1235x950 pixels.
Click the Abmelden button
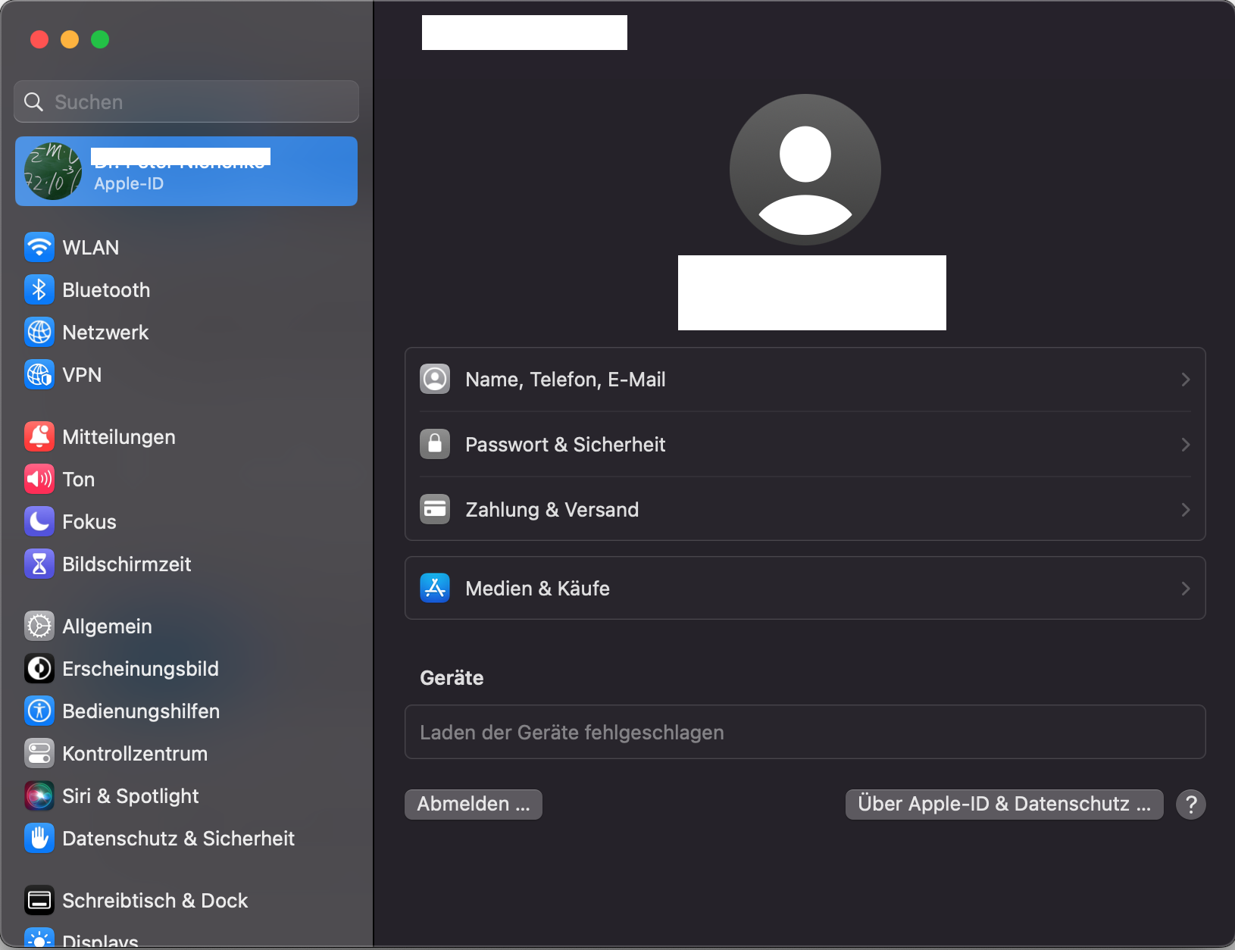[x=474, y=804]
